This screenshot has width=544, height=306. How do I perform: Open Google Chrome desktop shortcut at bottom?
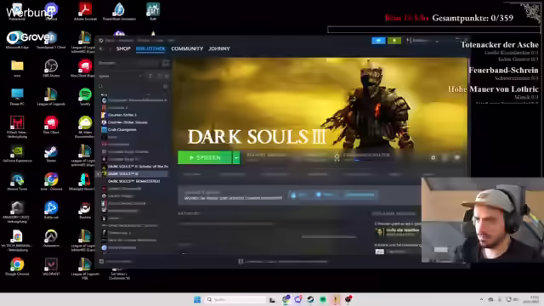[17, 267]
